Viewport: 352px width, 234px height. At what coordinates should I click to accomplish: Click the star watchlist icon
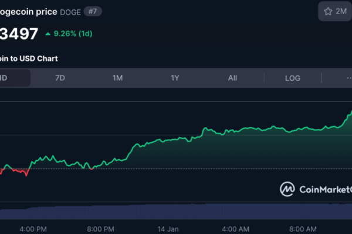(328, 11)
